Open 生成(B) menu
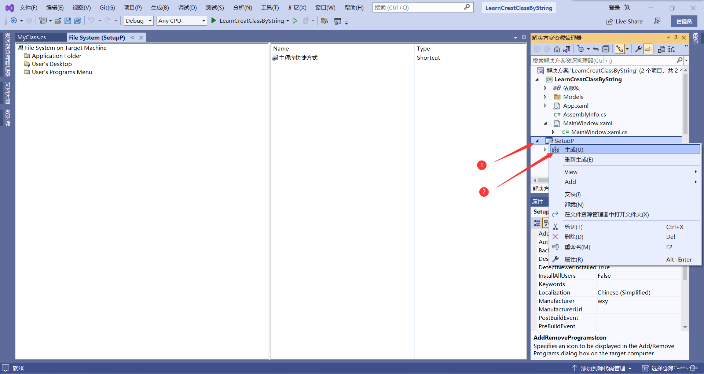Screen dimensions: 704x374 160,7
